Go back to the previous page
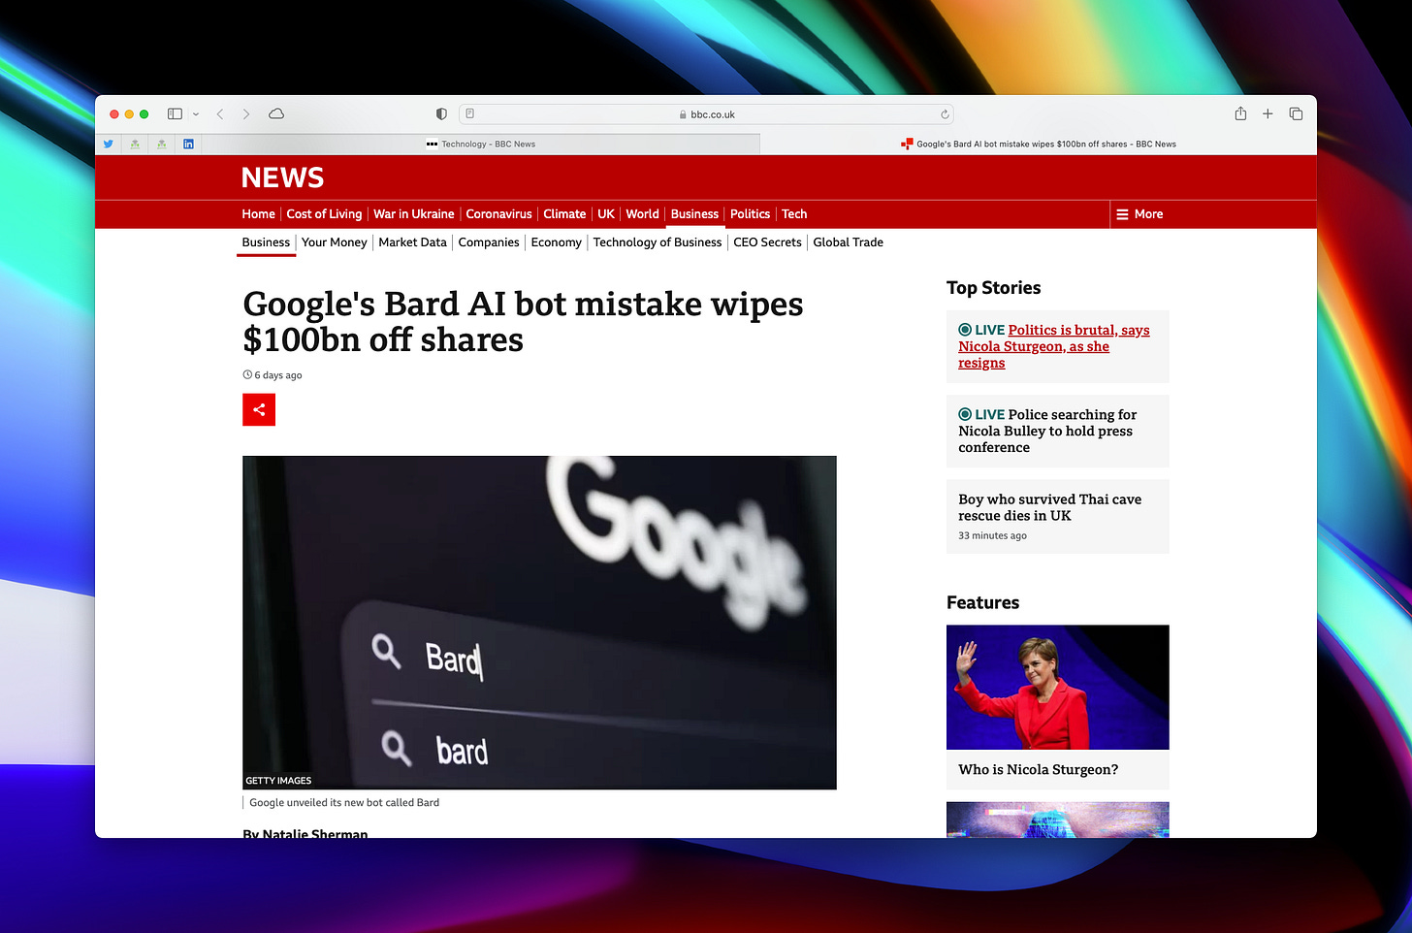The height and width of the screenshot is (933, 1412). coord(220,113)
